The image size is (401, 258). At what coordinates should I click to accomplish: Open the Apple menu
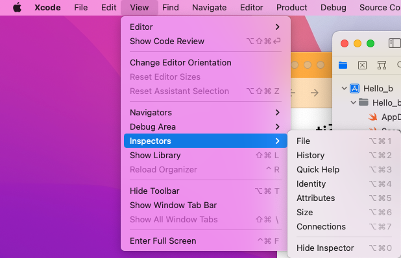[17, 7]
